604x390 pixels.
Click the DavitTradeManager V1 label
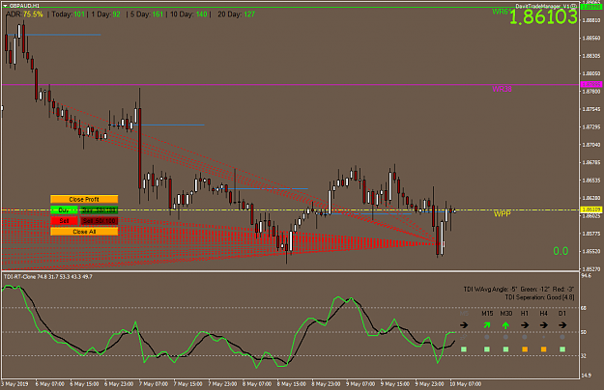[543, 6]
